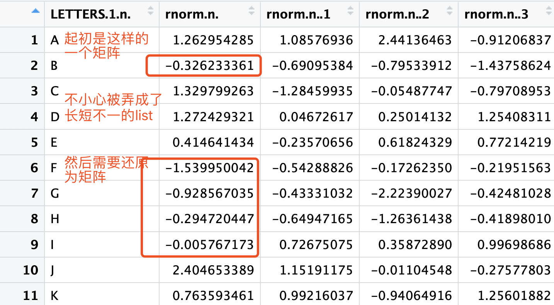Select row number 10
Viewport: 554px width, 305px height.
(x=31, y=270)
